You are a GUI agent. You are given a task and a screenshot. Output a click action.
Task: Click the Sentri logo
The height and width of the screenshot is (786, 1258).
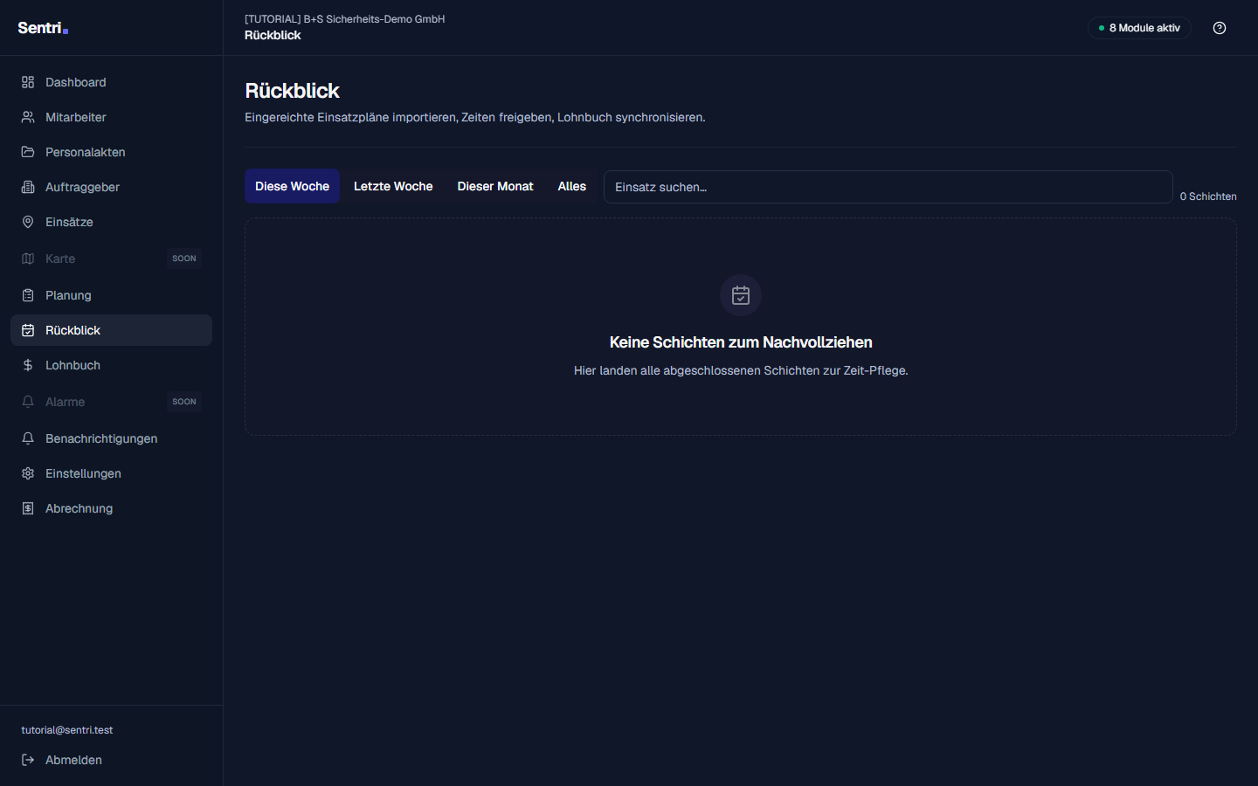43,28
